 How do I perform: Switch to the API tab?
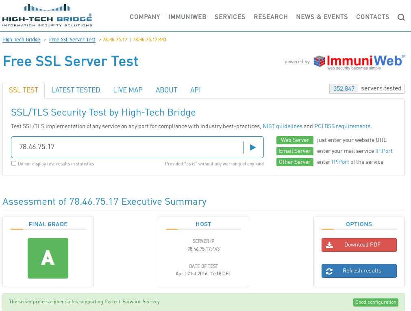point(196,90)
